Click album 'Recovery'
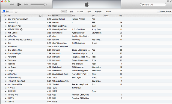 pyautogui.click(x=76, y=40)
